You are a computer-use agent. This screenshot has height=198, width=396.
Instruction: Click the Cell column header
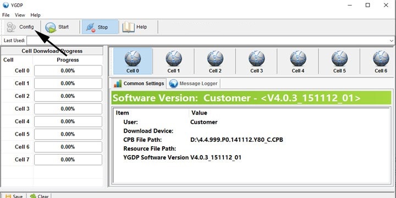pyautogui.click(x=8, y=60)
